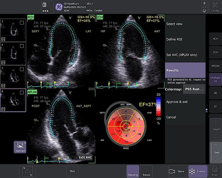Click the bull's-eye EF=37% value
This screenshot has height=178, width=222.
point(148,105)
